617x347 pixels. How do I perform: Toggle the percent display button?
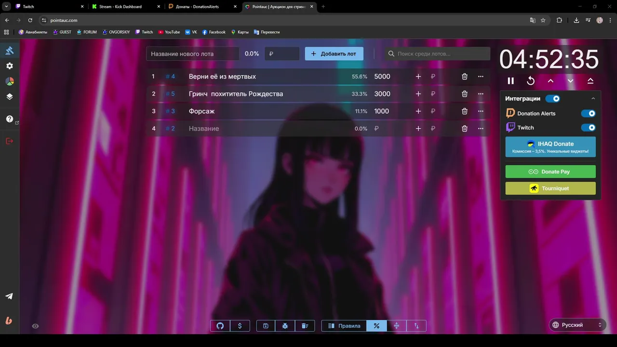(376, 326)
